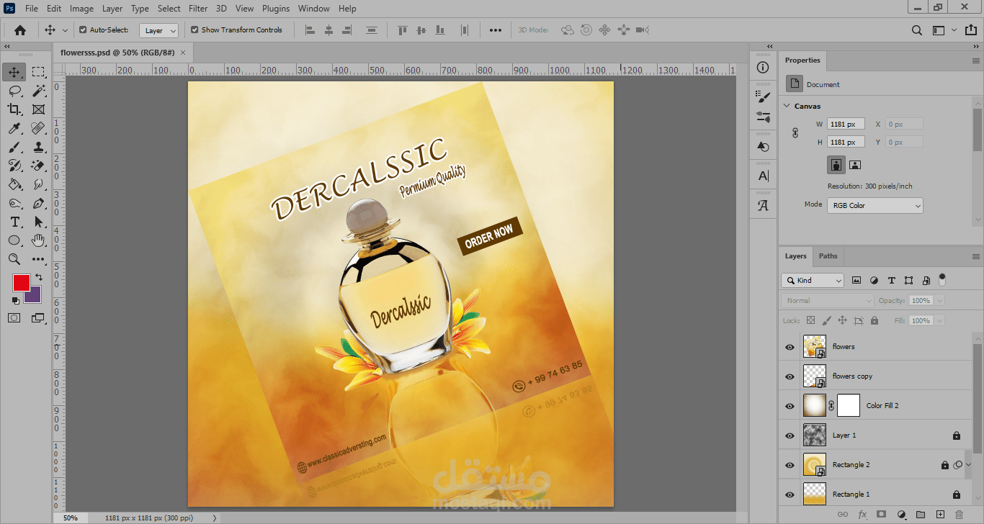Select the Horizontal Type tool
984x524 pixels.
pyautogui.click(x=14, y=222)
